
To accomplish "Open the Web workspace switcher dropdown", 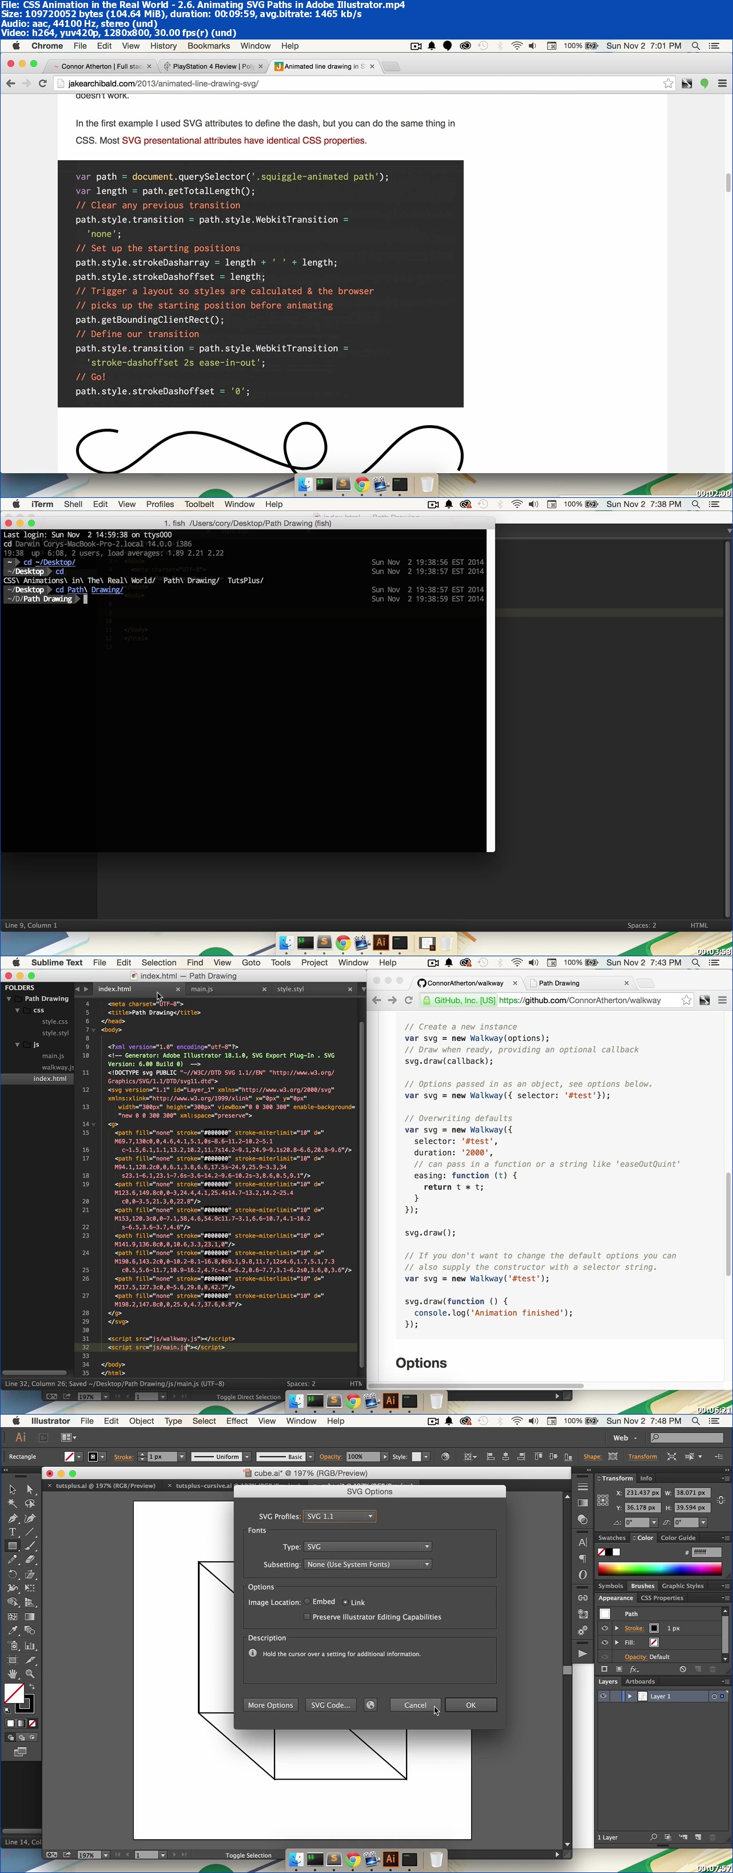I will pyautogui.click(x=625, y=1438).
